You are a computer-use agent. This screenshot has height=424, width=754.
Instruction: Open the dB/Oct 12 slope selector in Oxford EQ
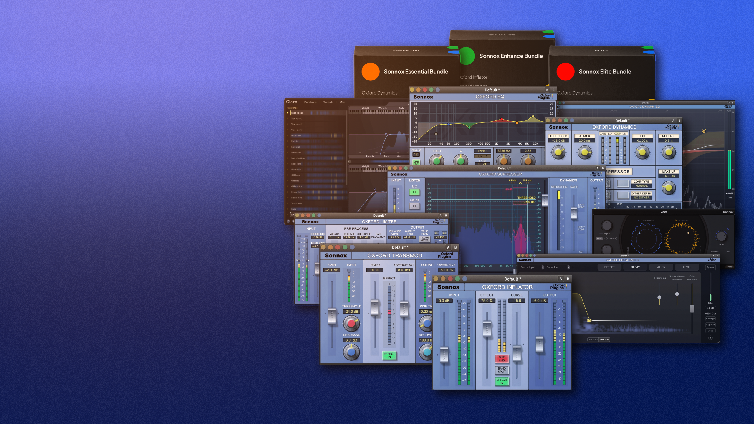coord(416,154)
